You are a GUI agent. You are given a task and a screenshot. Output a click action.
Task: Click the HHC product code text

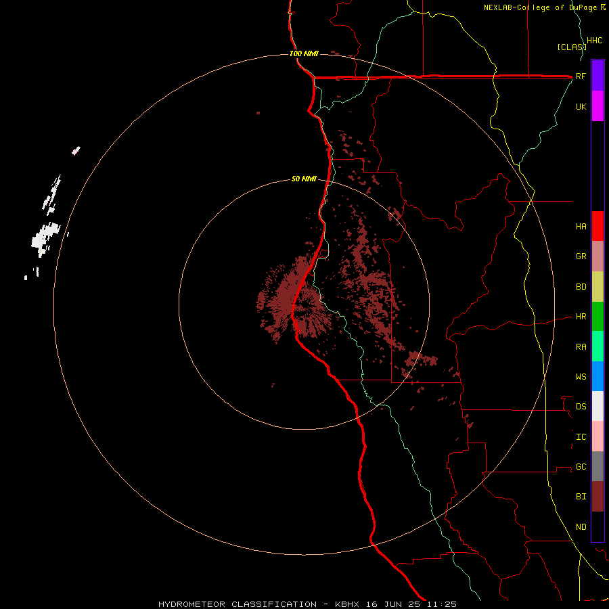[x=595, y=41]
